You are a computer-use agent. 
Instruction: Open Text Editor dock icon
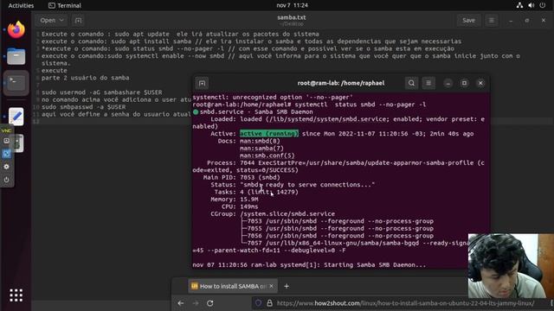click(x=16, y=117)
